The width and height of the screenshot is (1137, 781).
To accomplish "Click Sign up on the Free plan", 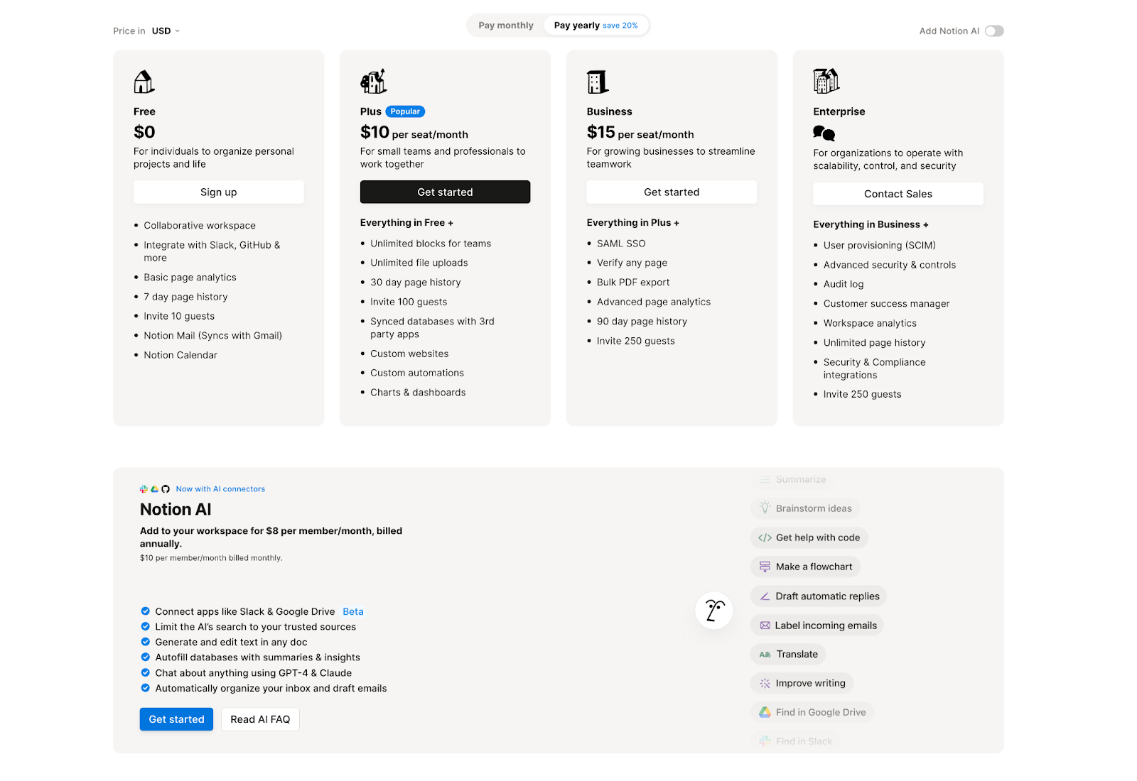I will (219, 192).
